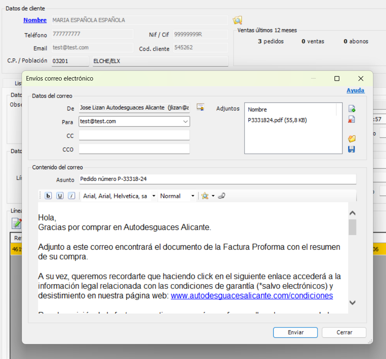The height and width of the screenshot is (359, 386).
Task: Click the star icon in editor toolbar
Action: (x=205, y=196)
